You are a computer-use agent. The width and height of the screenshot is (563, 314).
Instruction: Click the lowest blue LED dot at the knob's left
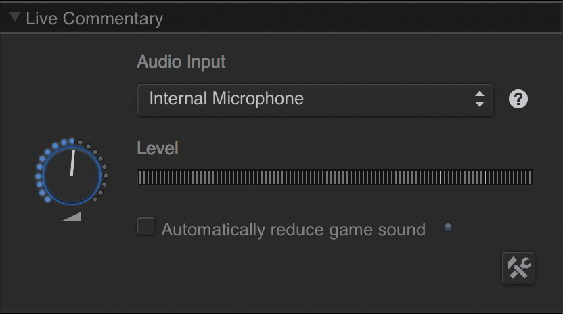47,200
